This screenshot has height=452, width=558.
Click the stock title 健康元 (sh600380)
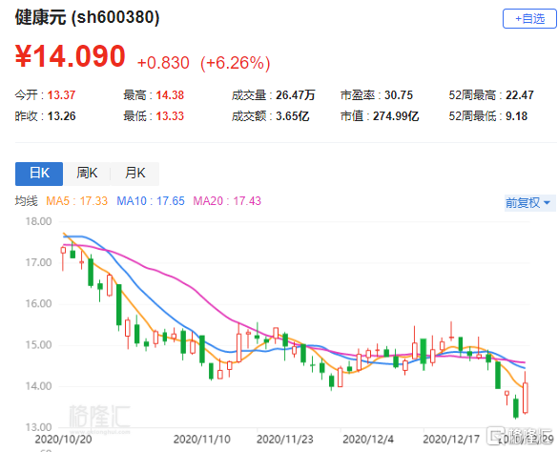(87, 17)
